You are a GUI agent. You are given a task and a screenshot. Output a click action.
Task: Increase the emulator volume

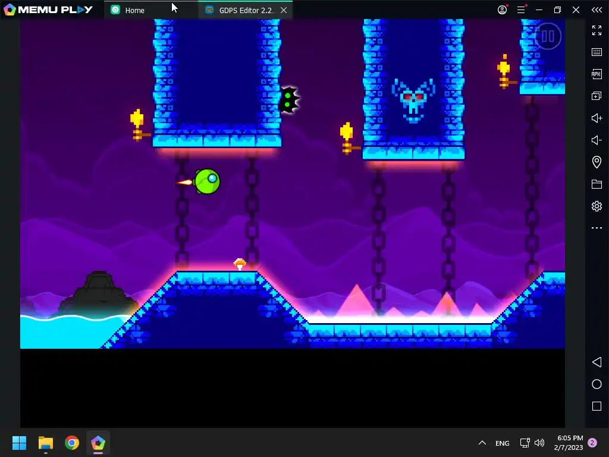coord(597,118)
